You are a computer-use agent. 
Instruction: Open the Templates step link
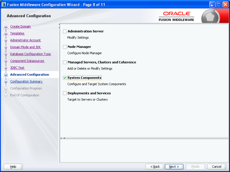pos(17,33)
